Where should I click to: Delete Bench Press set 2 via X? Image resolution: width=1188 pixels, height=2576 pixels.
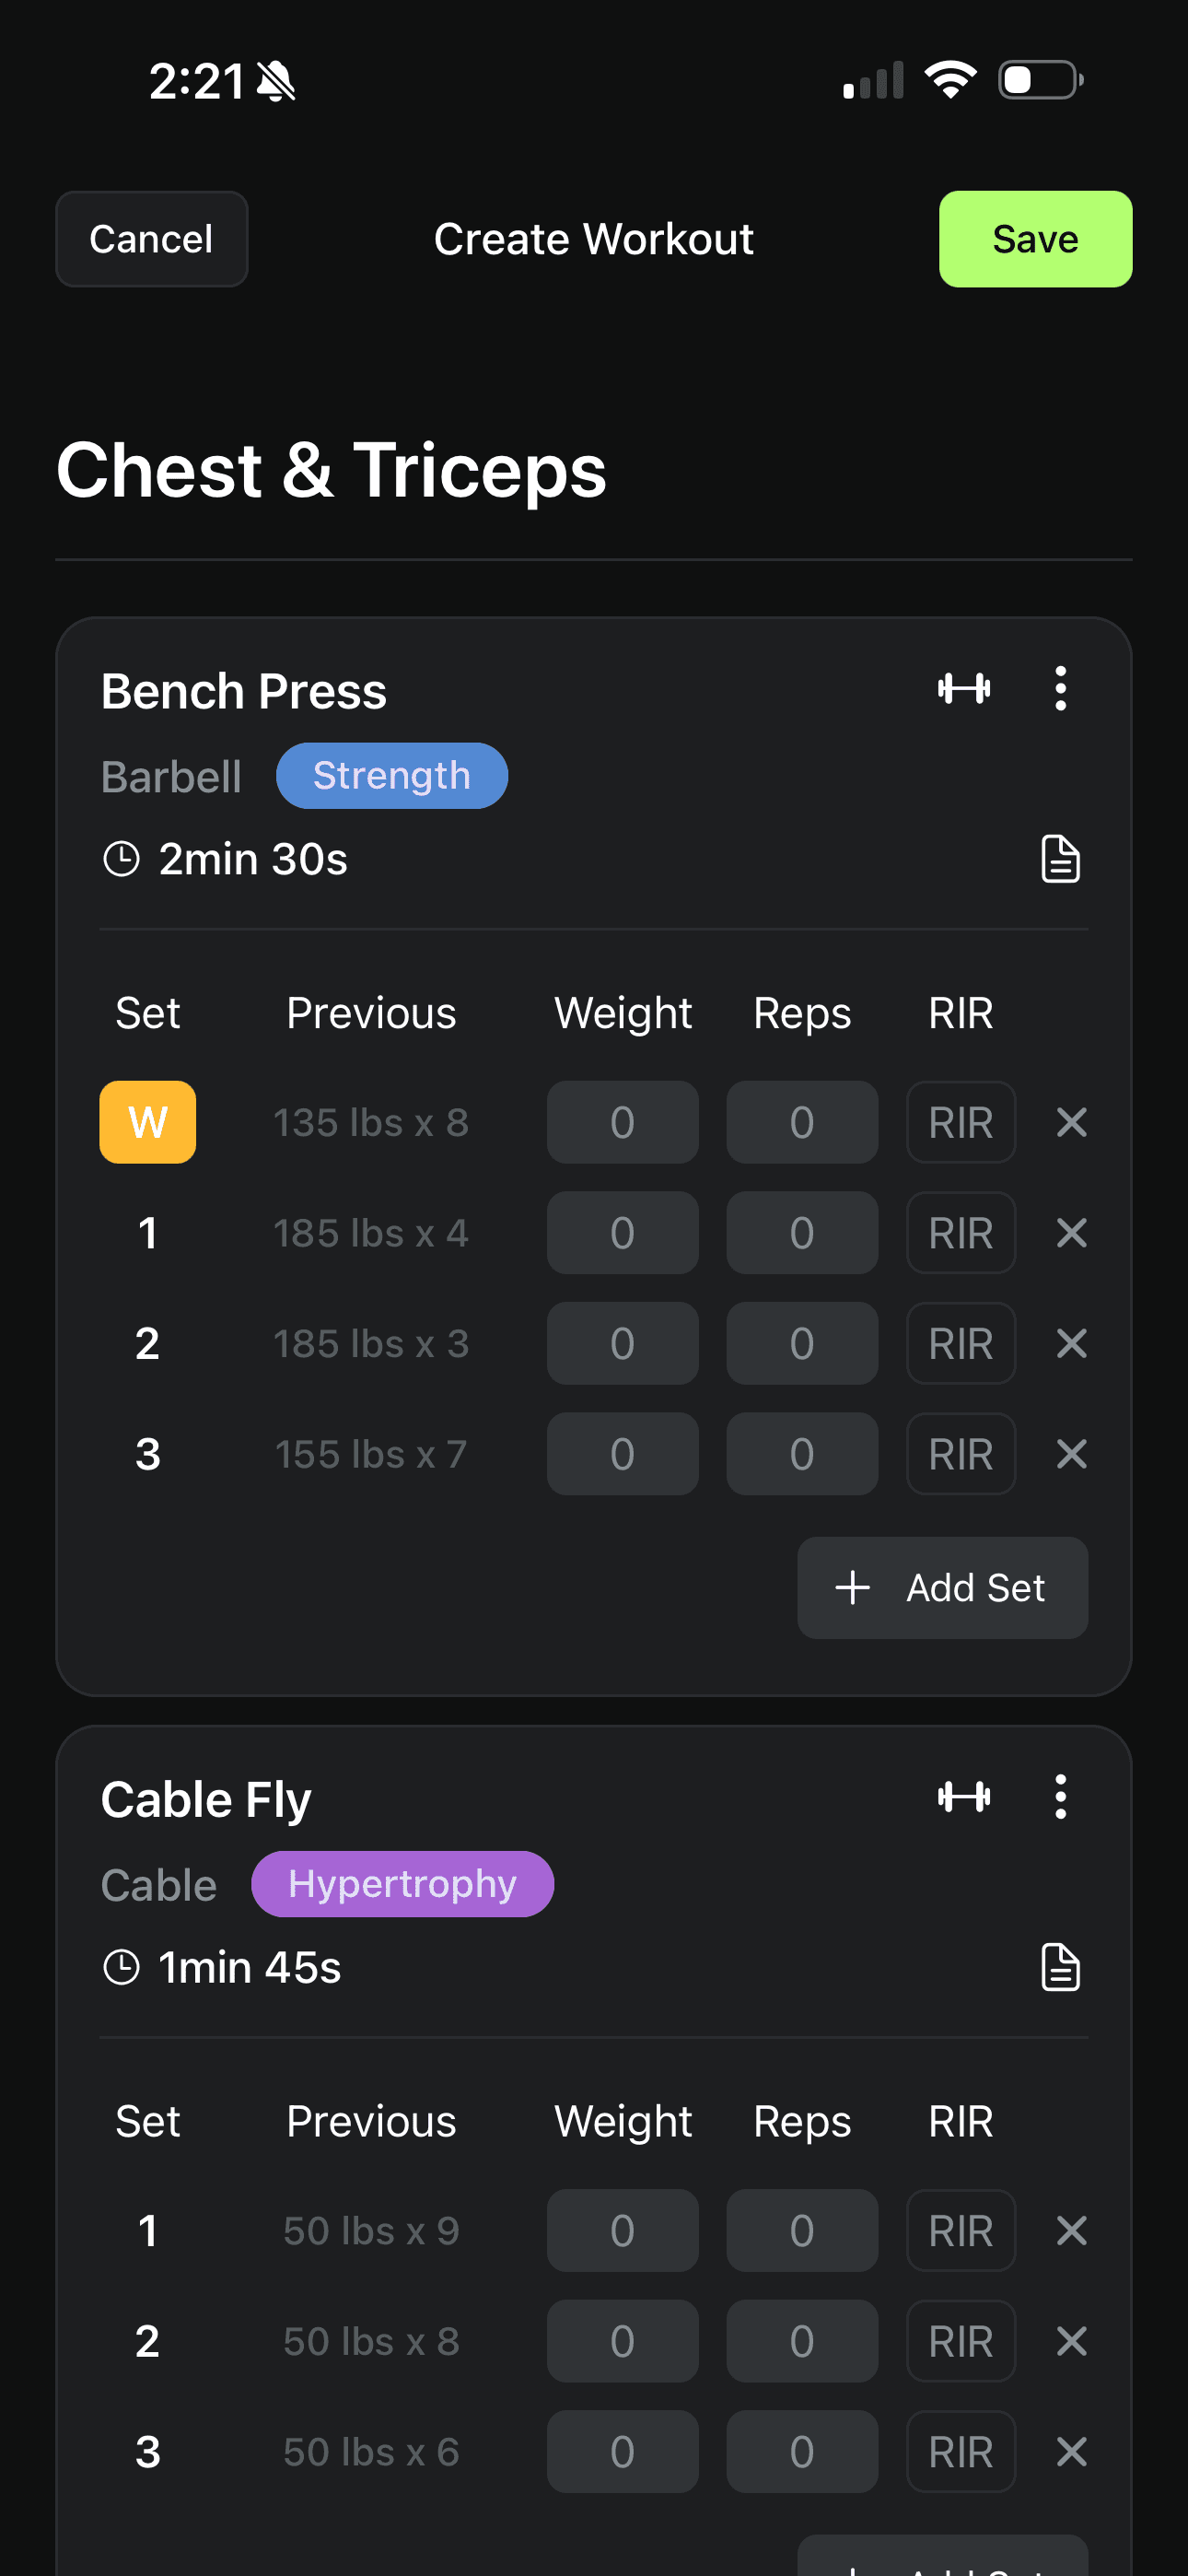pyautogui.click(x=1071, y=1343)
